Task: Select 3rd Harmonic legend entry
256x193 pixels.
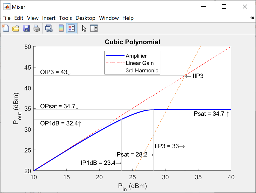Action: tap(142, 70)
